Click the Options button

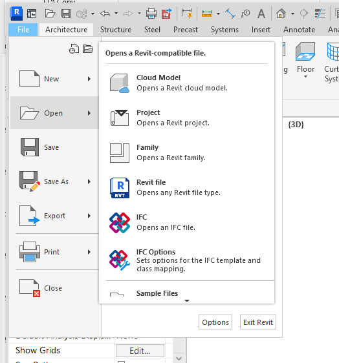pos(215,322)
